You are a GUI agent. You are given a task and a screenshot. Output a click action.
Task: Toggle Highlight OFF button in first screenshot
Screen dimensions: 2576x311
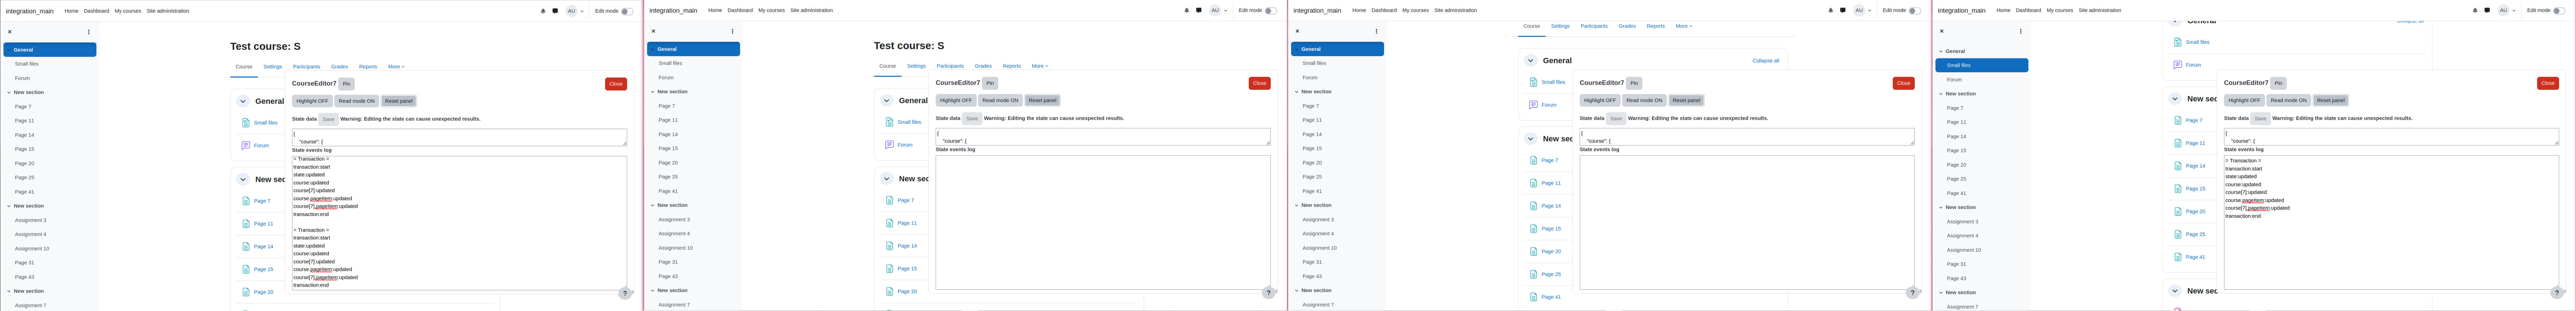pyautogui.click(x=312, y=101)
